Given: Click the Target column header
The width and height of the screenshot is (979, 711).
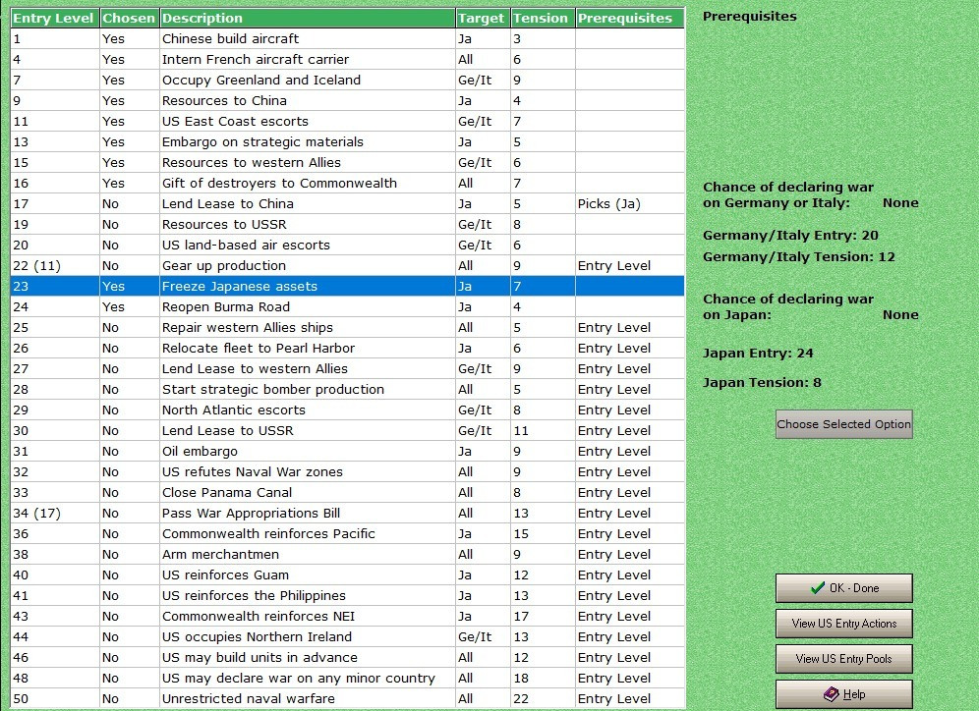Looking at the screenshot, I should [x=483, y=18].
